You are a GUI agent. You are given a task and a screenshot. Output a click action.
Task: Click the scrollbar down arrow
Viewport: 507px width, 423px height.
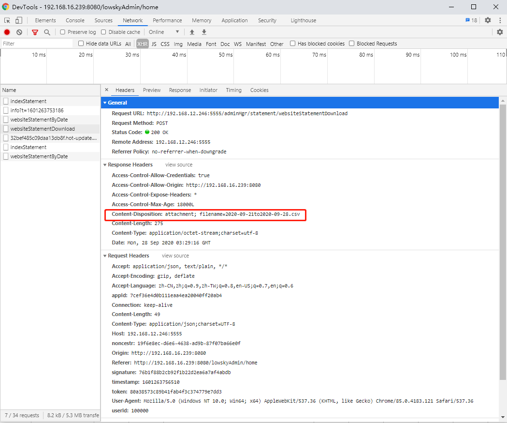(503, 417)
